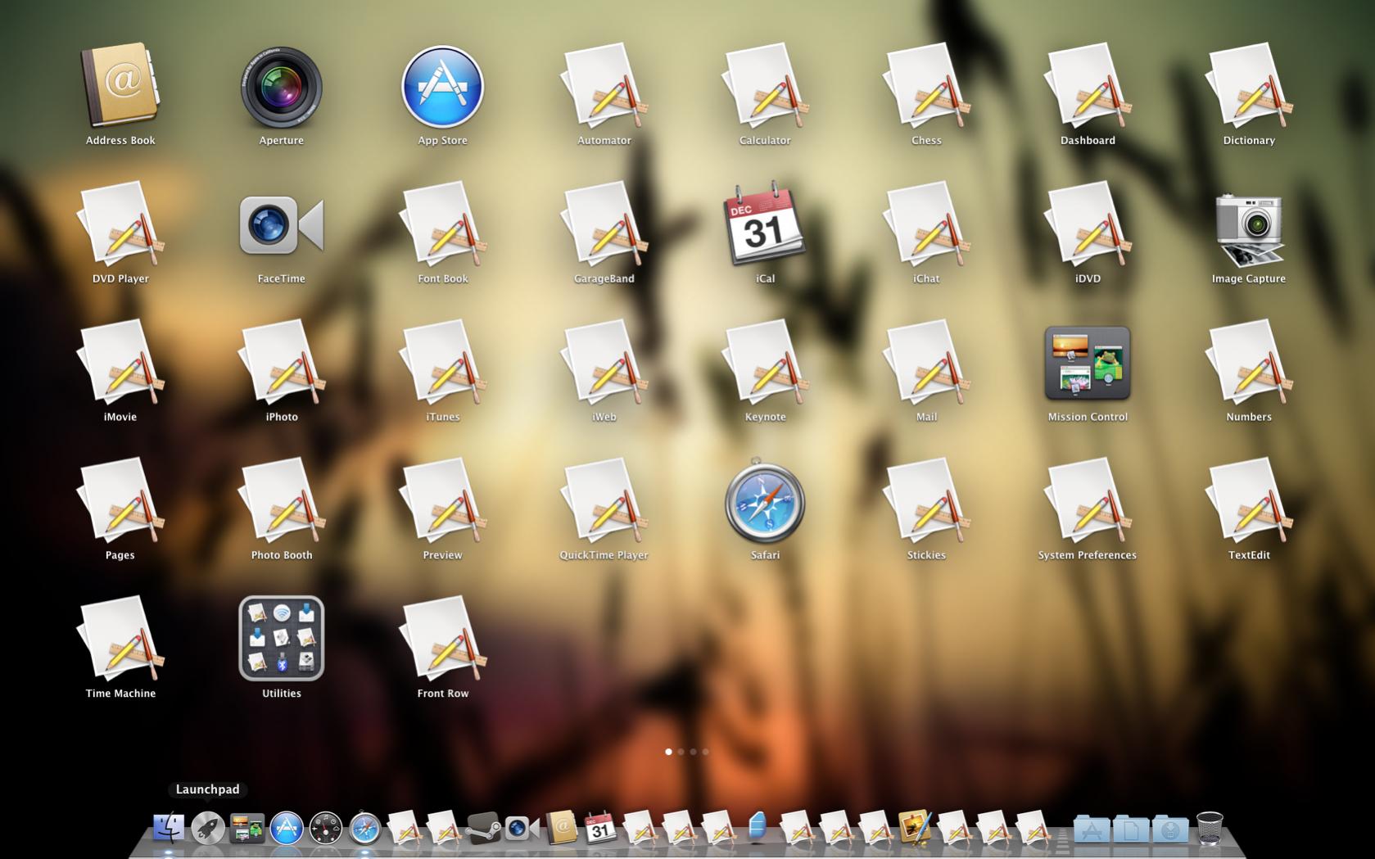Open Address Book from the Launchpad grid
This screenshot has height=859, width=1375.
(x=120, y=86)
